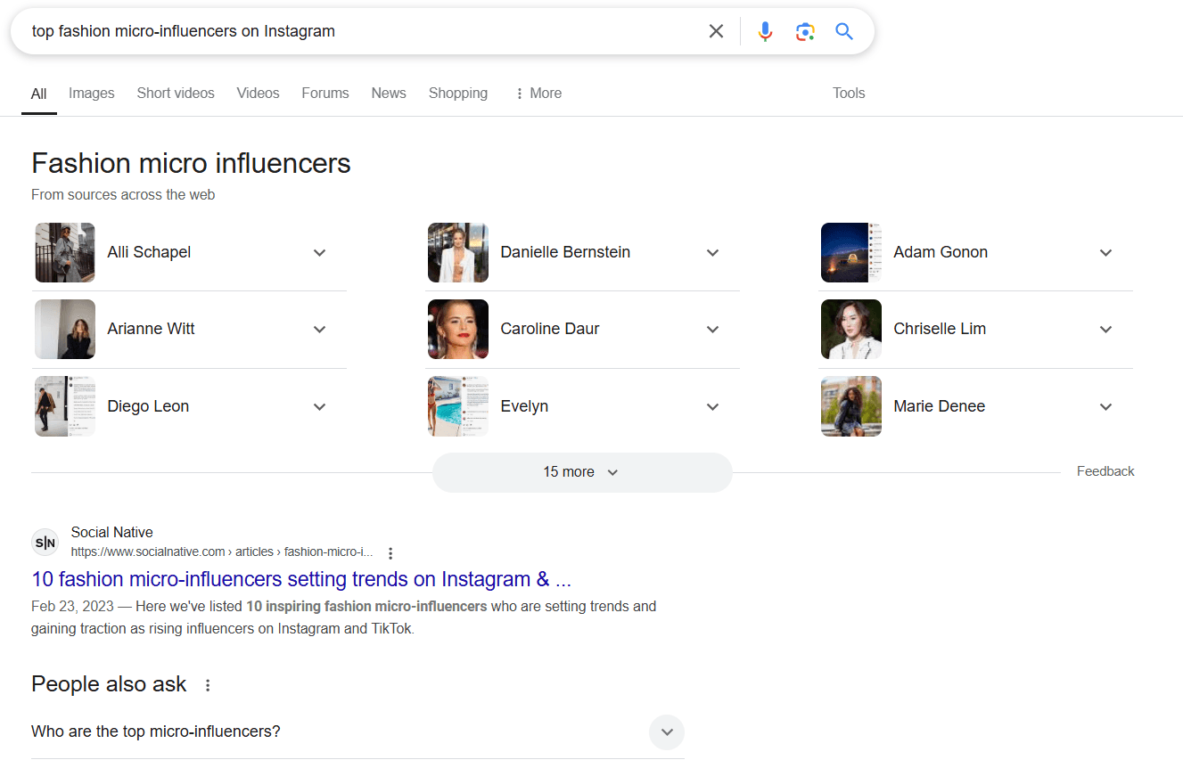Click the Social Native site favicon
This screenshot has height=760, width=1183.
(45, 542)
